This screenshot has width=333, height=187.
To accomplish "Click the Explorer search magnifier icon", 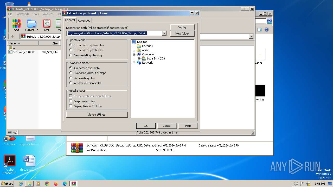I will [269, 21].
